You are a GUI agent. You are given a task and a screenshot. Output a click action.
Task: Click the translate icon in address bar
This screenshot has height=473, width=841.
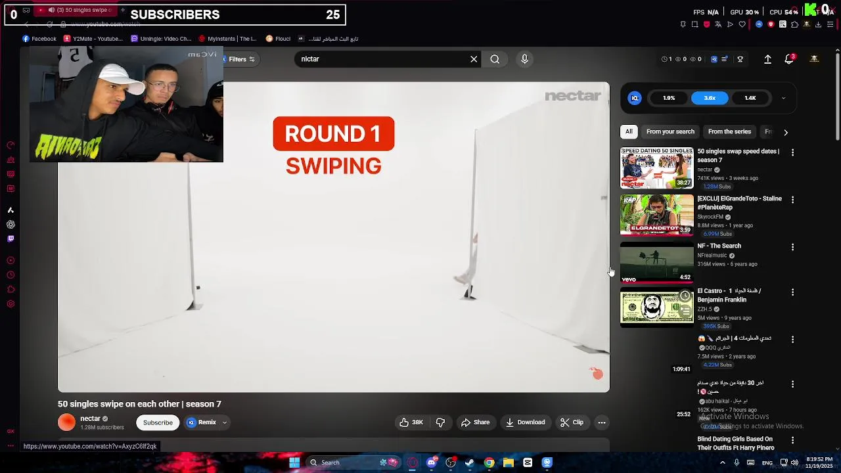[718, 24]
